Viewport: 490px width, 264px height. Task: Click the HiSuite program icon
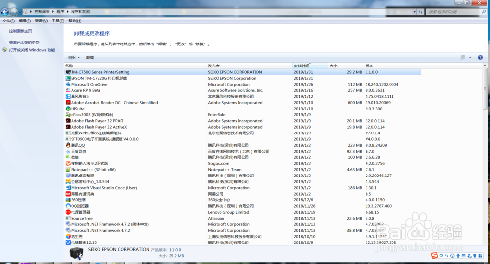(68, 109)
